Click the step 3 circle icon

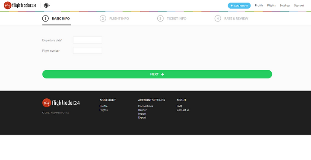coord(160,19)
